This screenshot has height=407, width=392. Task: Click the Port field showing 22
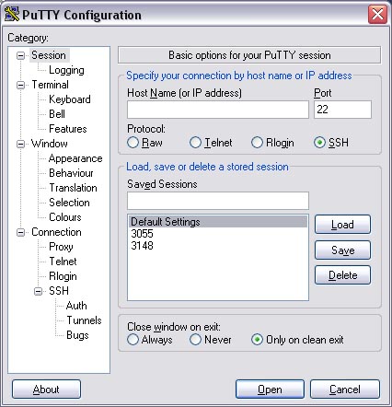click(342, 110)
